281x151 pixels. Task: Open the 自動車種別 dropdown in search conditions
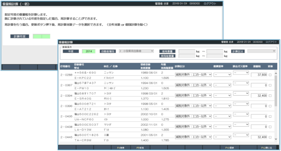point(136,51)
